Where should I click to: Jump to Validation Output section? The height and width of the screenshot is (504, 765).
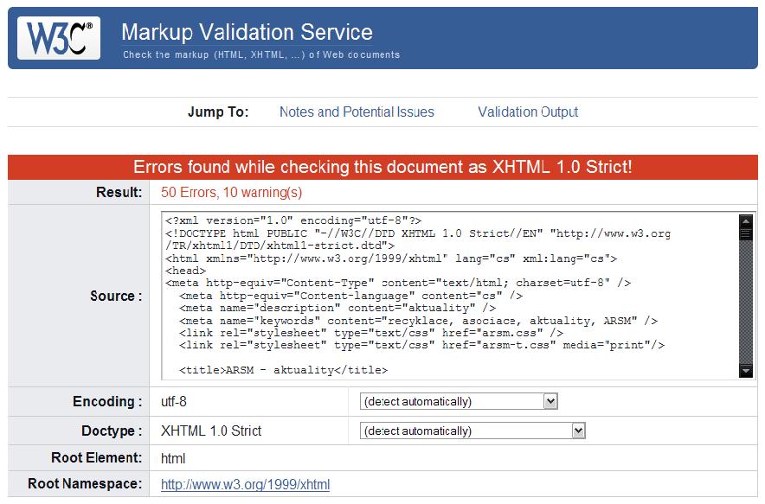point(528,112)
